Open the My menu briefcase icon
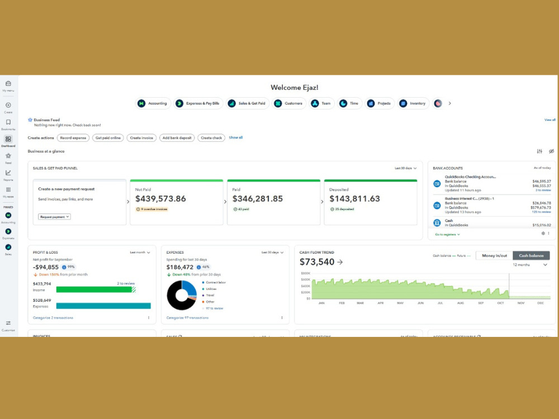559x419 pixels. pyautogui.click(x=8, y=83)
